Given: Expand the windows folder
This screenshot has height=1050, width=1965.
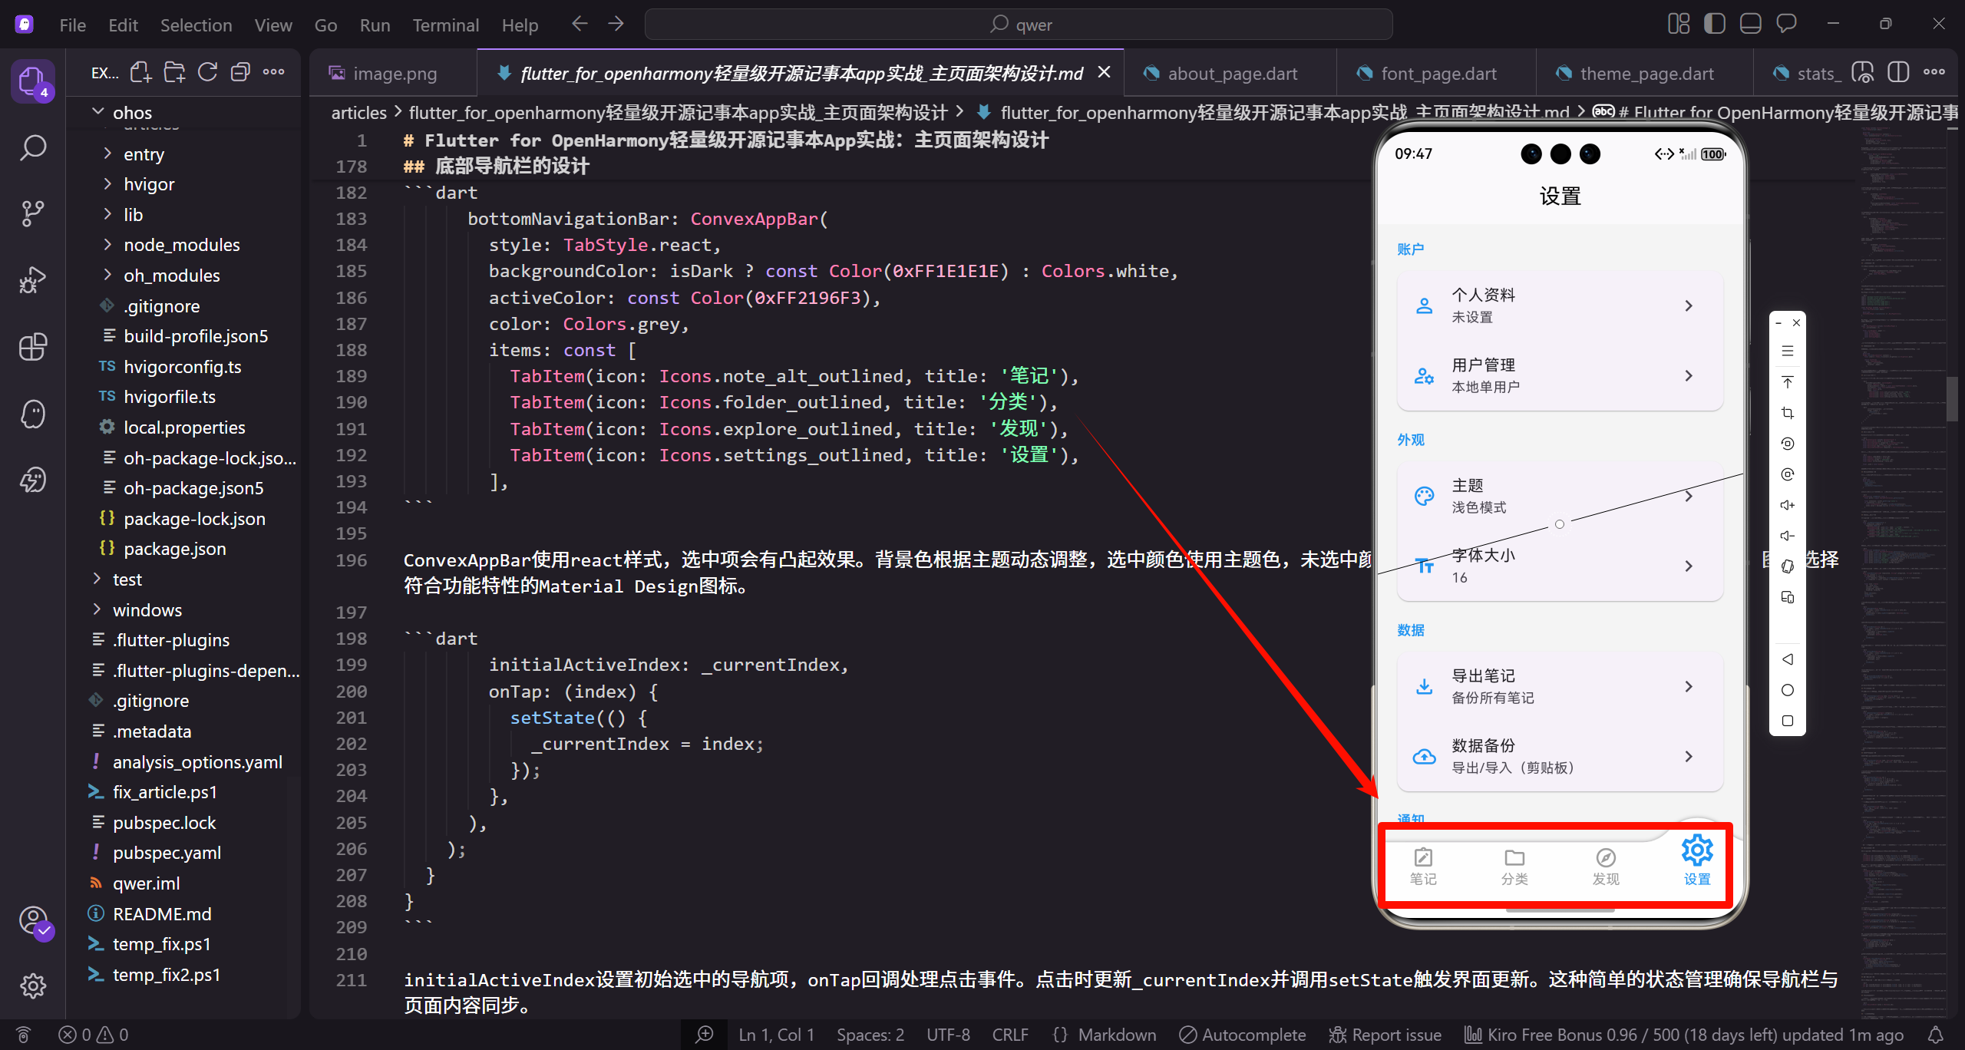Looking at the screenshot, I should 147,610.
